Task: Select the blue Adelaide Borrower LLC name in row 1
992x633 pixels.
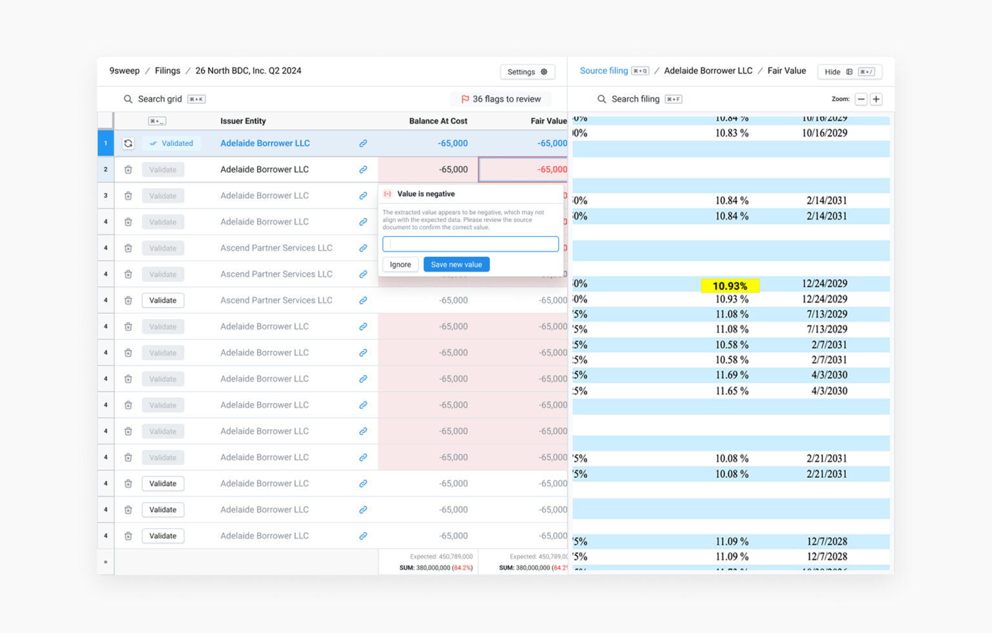Action: (x=265, y=143)
